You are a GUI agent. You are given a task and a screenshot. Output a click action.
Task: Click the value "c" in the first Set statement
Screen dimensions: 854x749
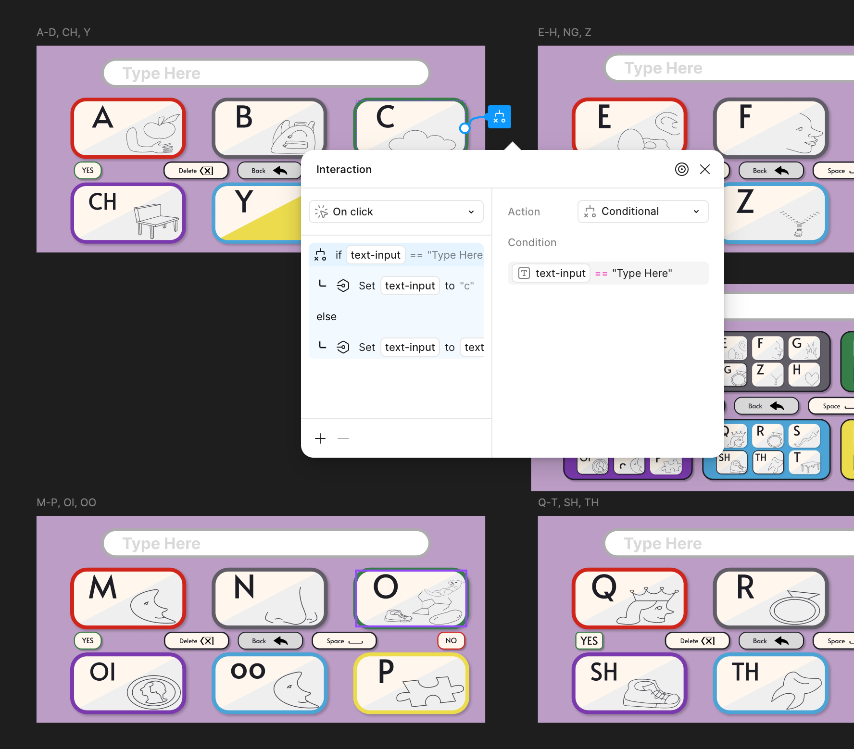tap(467, 286)
